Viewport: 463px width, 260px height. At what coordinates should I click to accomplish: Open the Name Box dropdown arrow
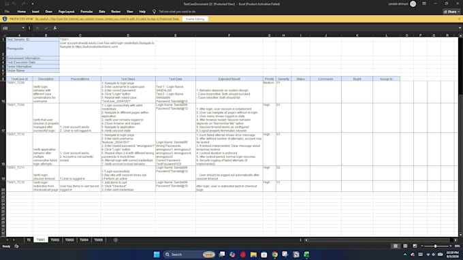23,28
